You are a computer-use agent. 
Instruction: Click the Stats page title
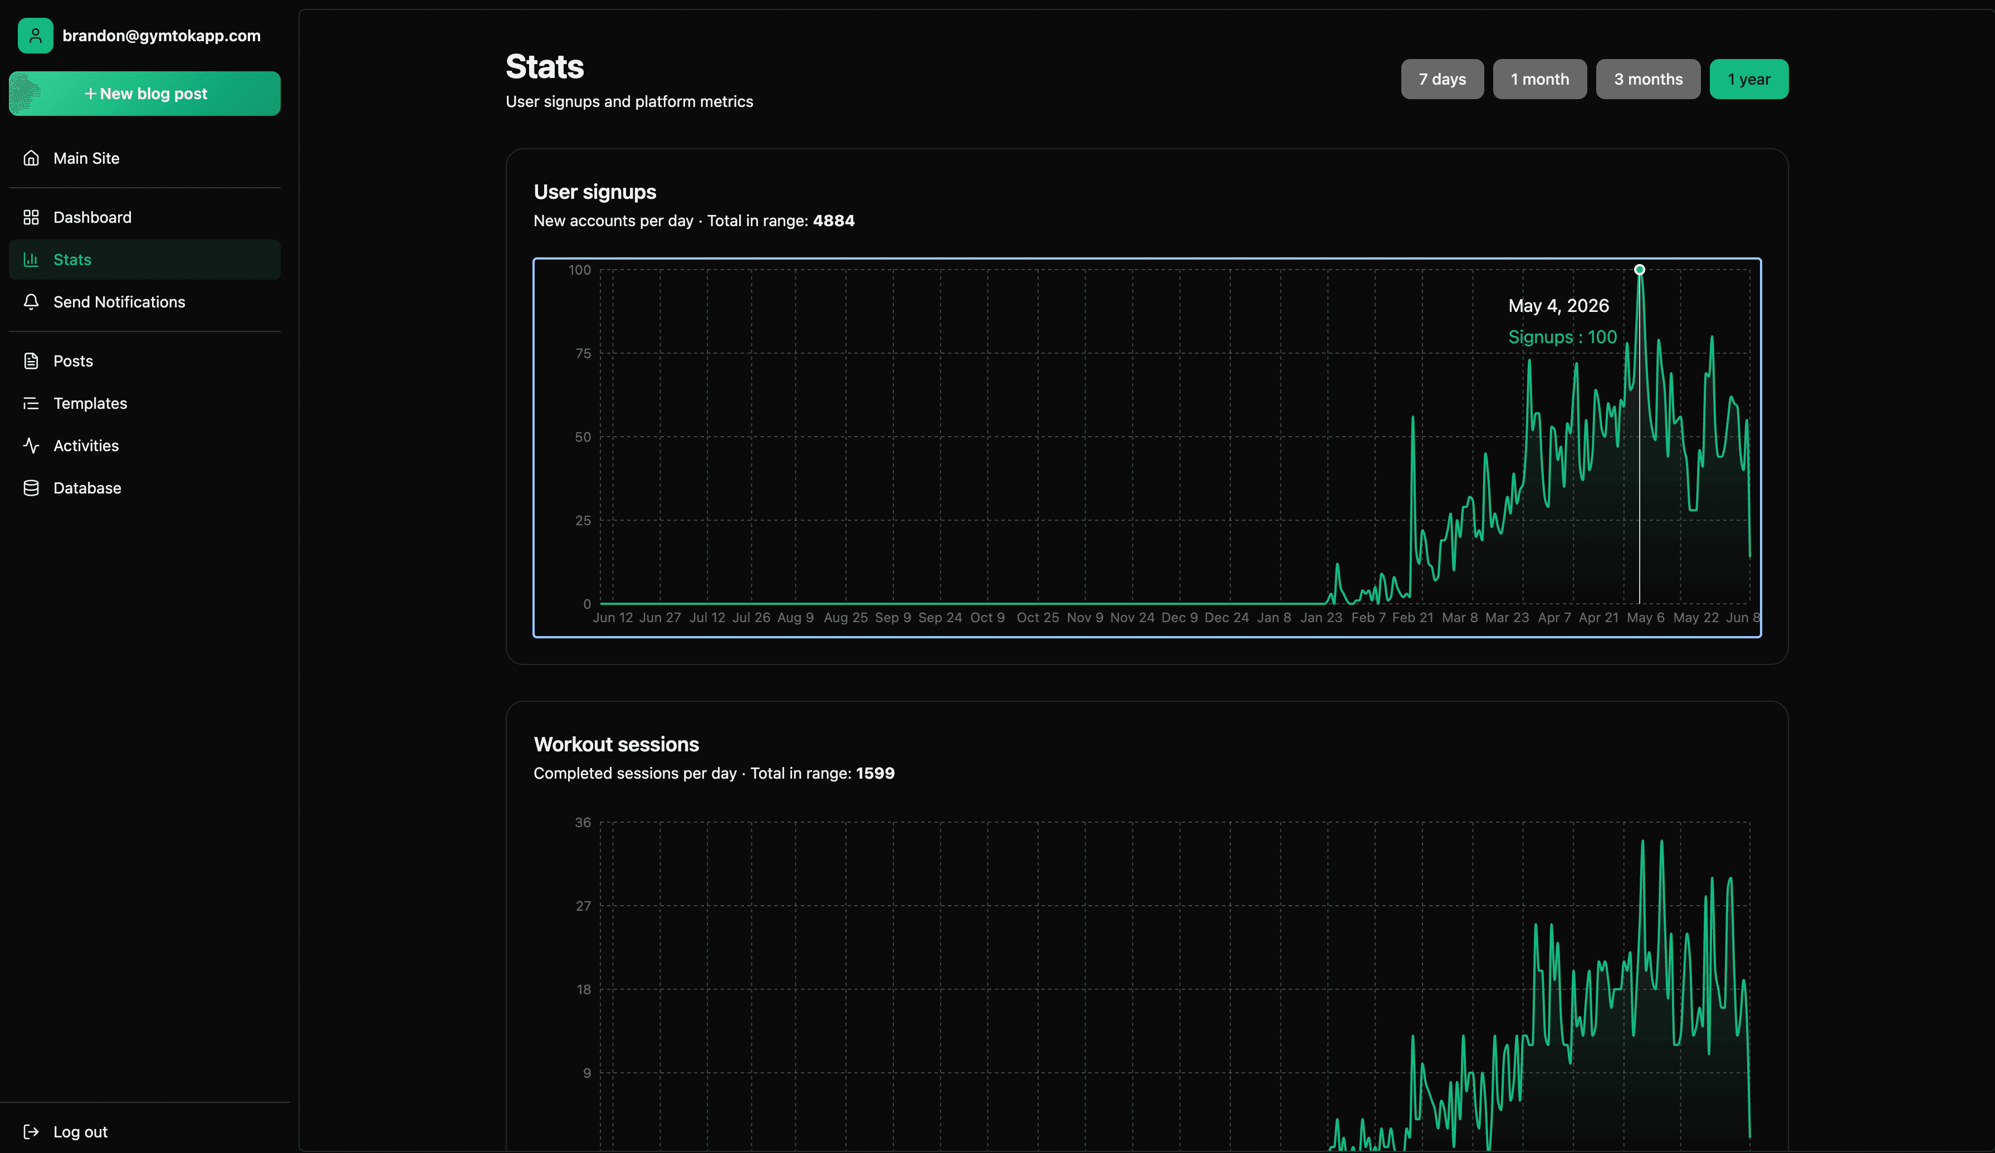pyautogui.click(x=545, y=66)
